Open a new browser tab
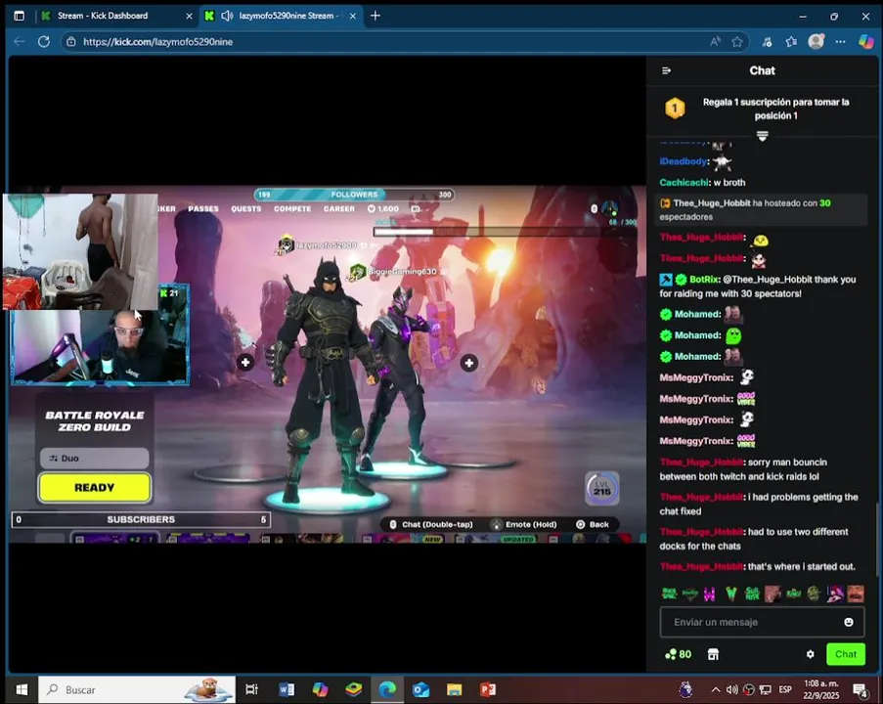Screen dimensions: 883x704 tap(375, 16)
